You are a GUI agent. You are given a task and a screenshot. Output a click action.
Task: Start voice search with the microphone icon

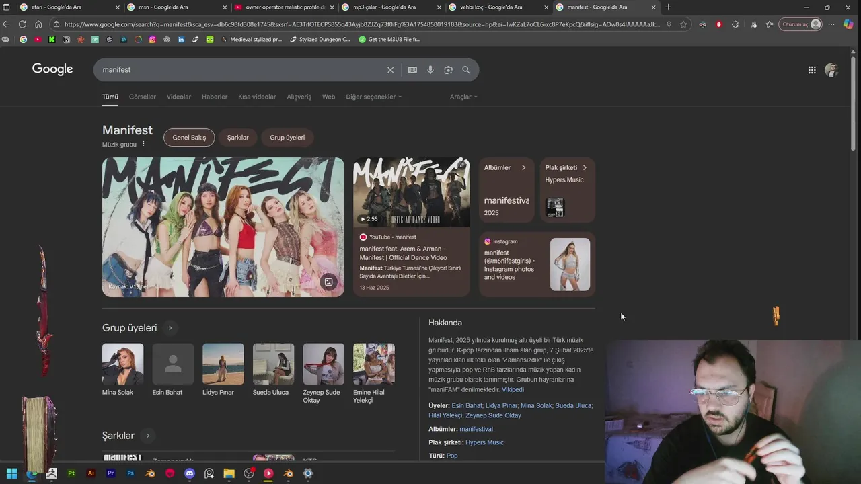pyautogui.click(x=430, y=70)
